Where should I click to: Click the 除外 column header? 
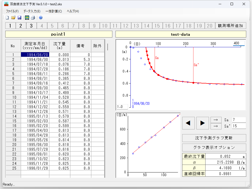[98, 46]
